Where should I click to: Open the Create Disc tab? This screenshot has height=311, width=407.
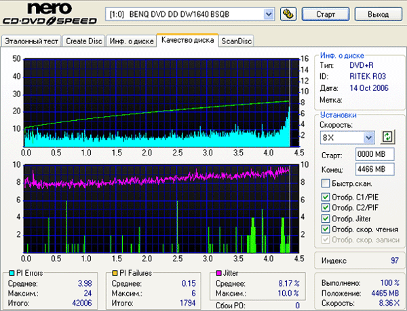[x=85, y=41]
